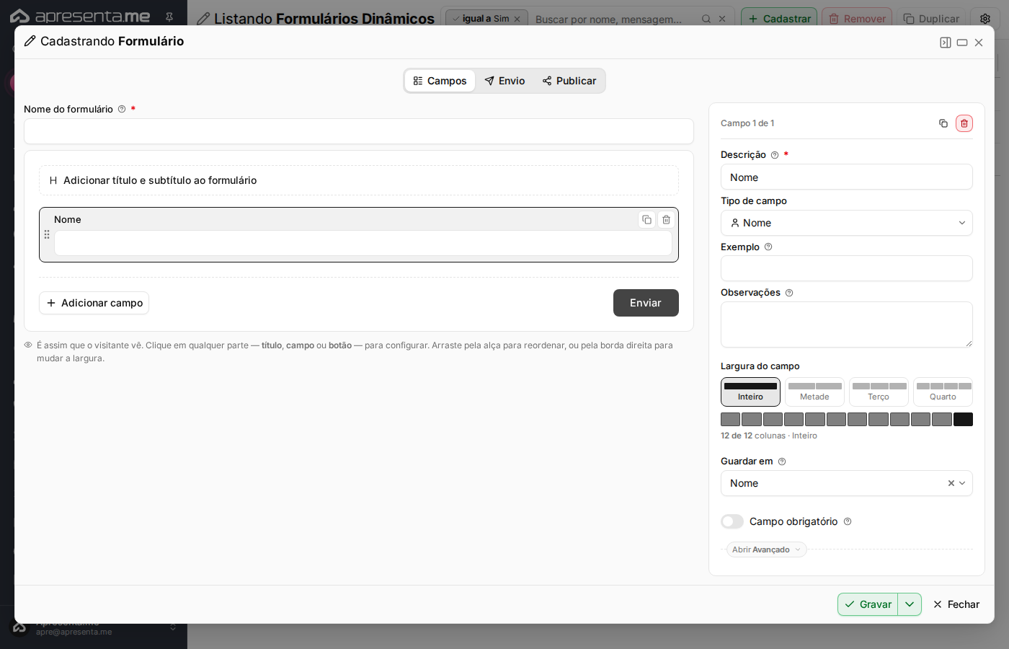
Task: Click Adicionar campo button
Action: 94,303
